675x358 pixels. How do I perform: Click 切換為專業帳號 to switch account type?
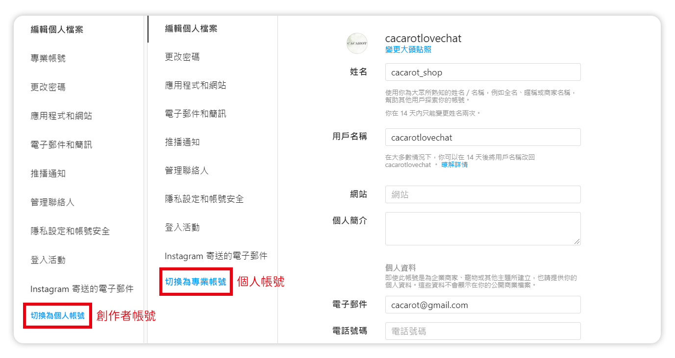coord(196,283)
